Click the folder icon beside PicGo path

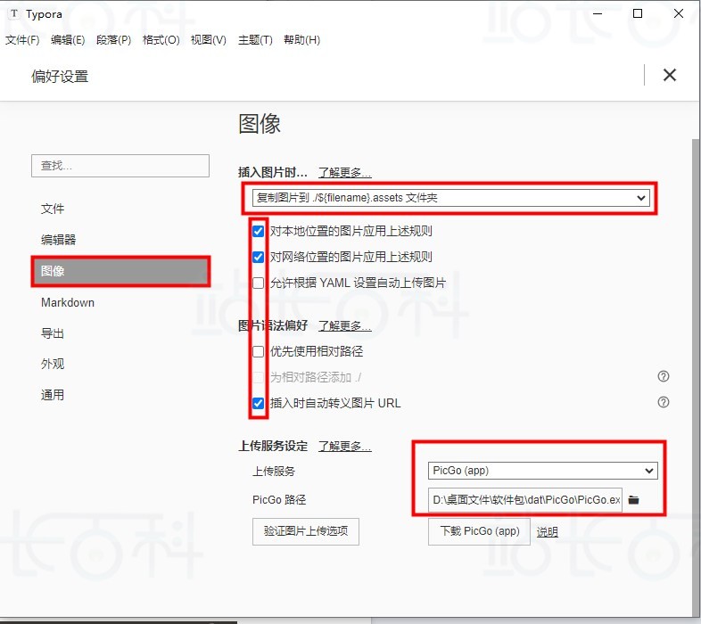pyautogui.click(x=633, y=500)
